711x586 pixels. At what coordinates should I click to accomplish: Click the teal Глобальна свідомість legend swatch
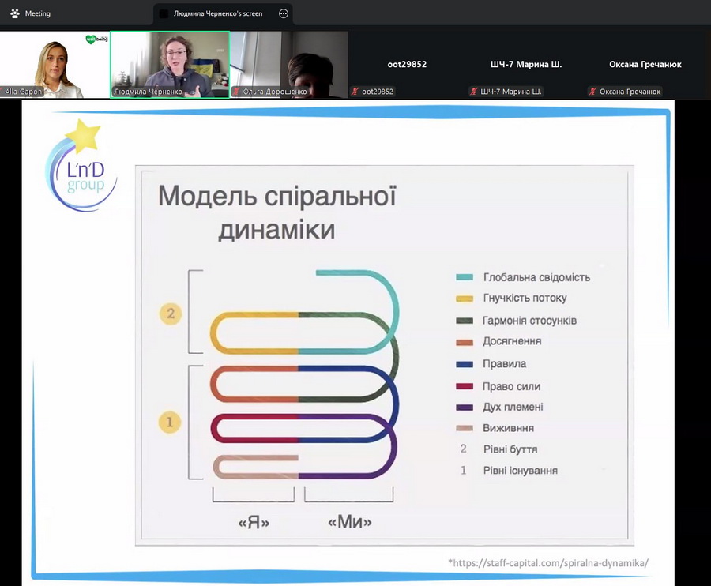point(465,277)
